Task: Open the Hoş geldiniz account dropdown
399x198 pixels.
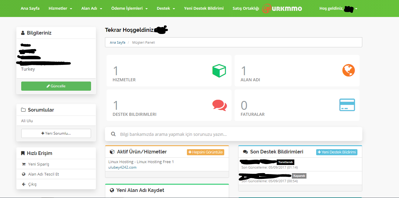Action: (338, 9)
